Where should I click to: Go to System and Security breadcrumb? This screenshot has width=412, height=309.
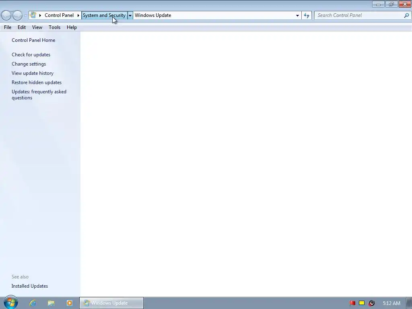pyautogui.click(x=104, y=15)
